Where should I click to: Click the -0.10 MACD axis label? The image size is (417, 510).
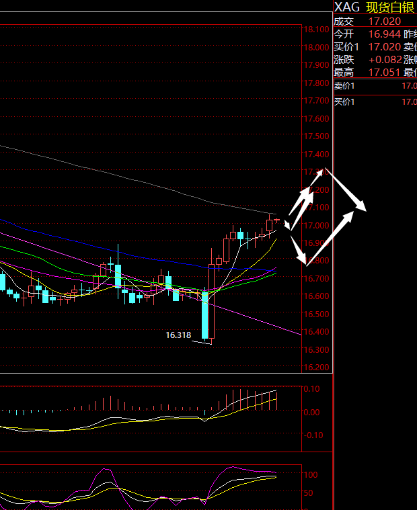pos(313,435)
